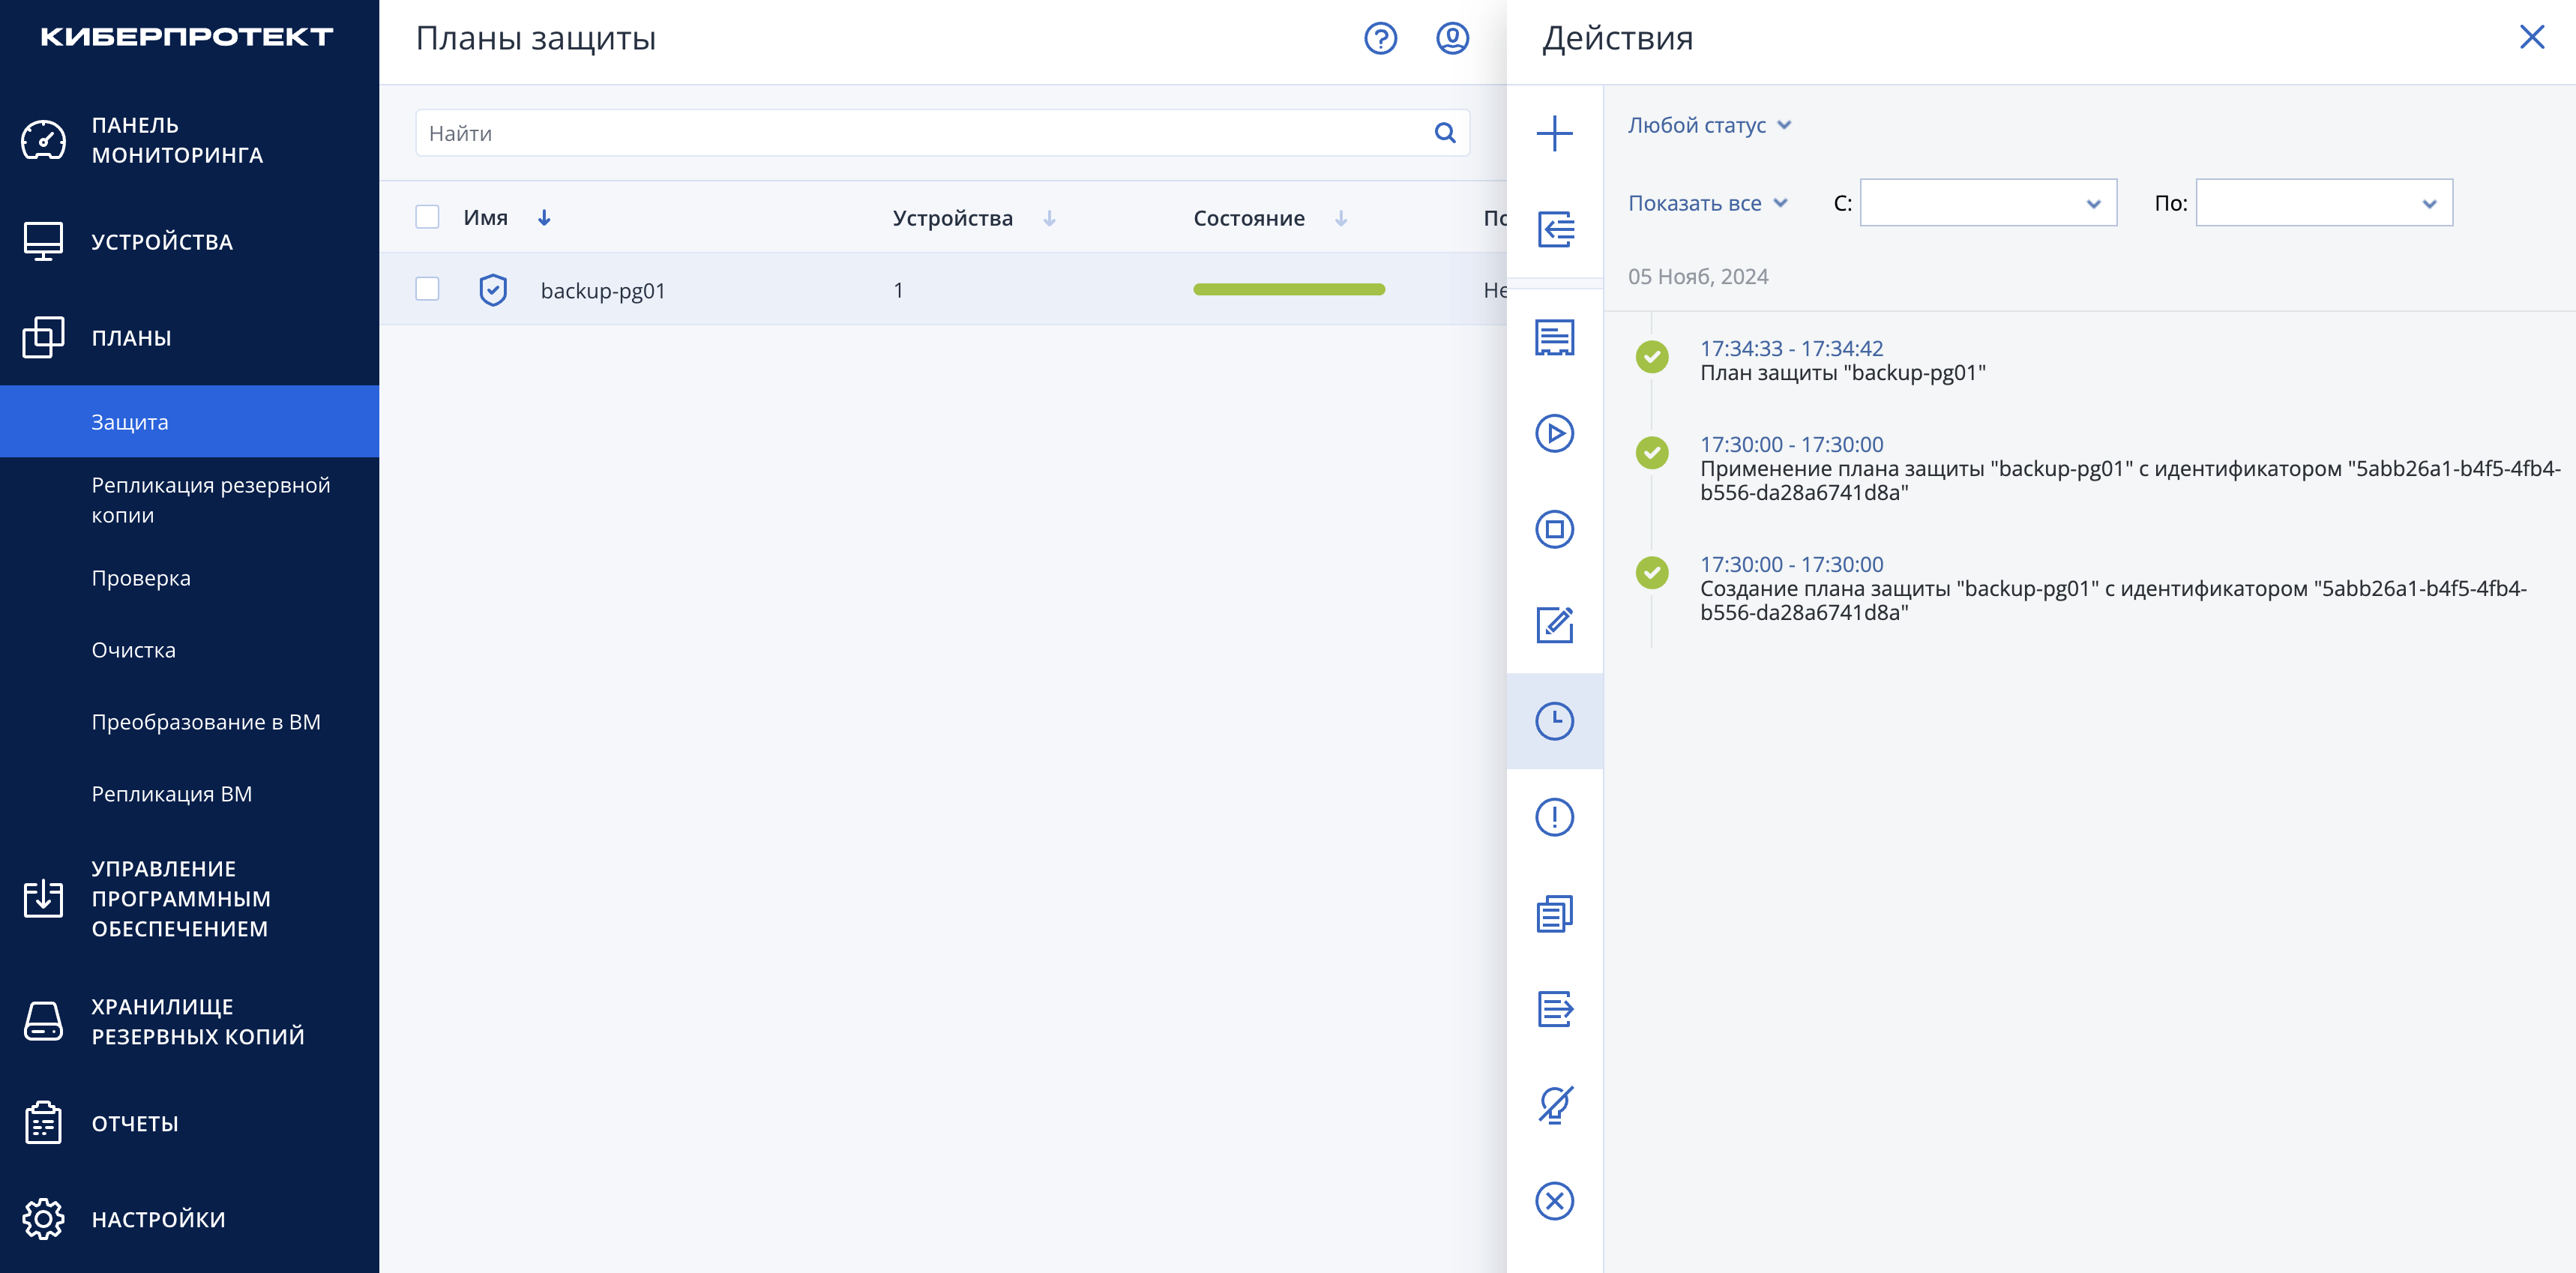
Task: Open the alerts exclamation icon
Action: pyautogui.click(x=1554, y=817)
